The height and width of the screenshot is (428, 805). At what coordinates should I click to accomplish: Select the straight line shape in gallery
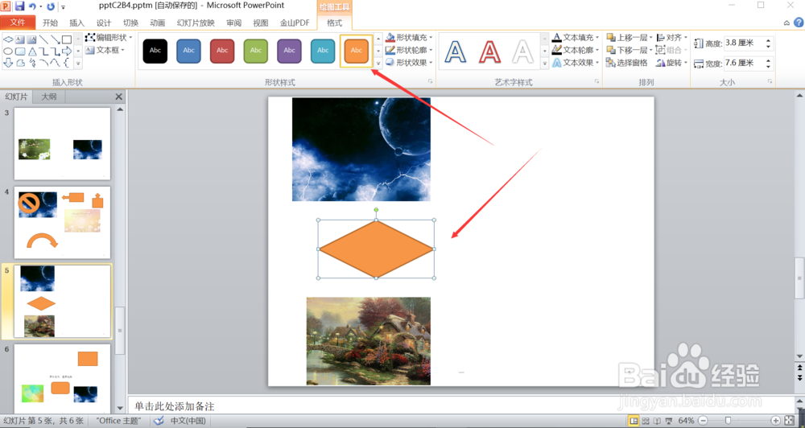point(43,39)
